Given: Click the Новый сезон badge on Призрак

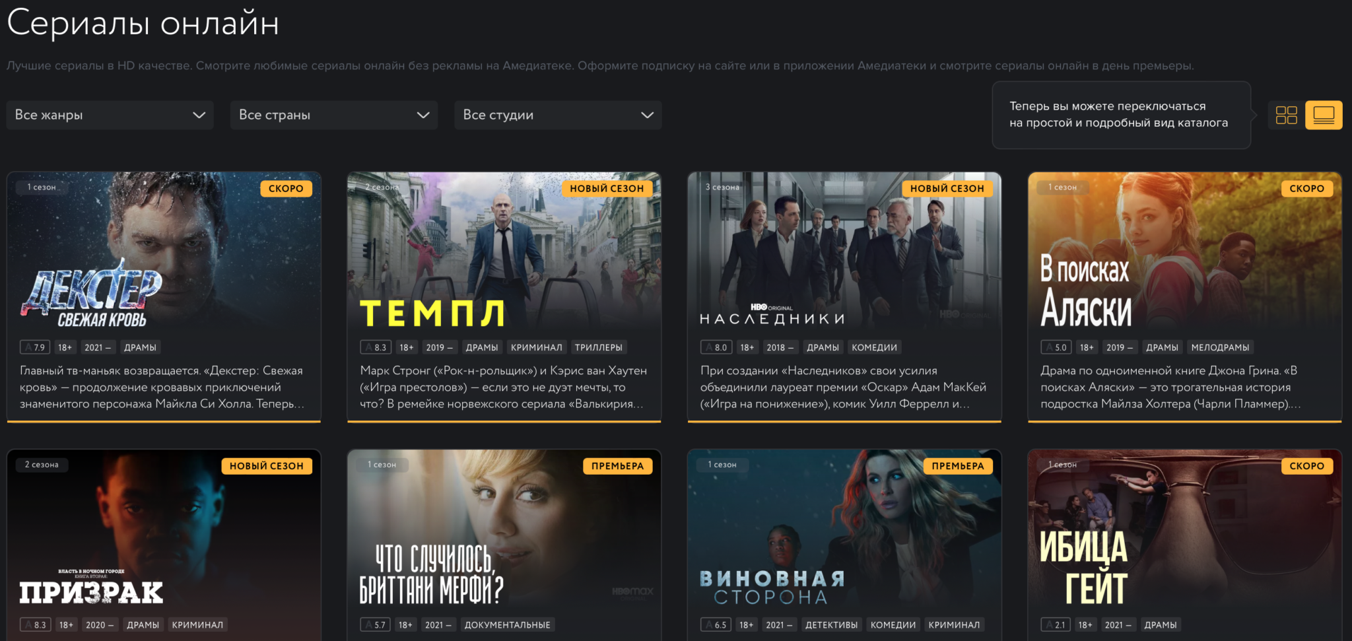Looking at the screenshot, I should pos(267,465).
